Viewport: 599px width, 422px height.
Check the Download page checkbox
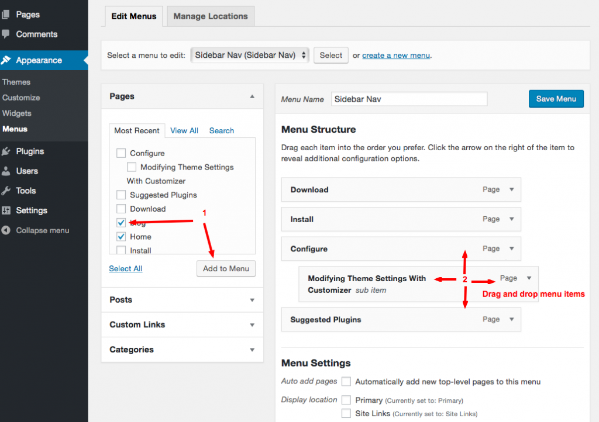tap(121, 209)
